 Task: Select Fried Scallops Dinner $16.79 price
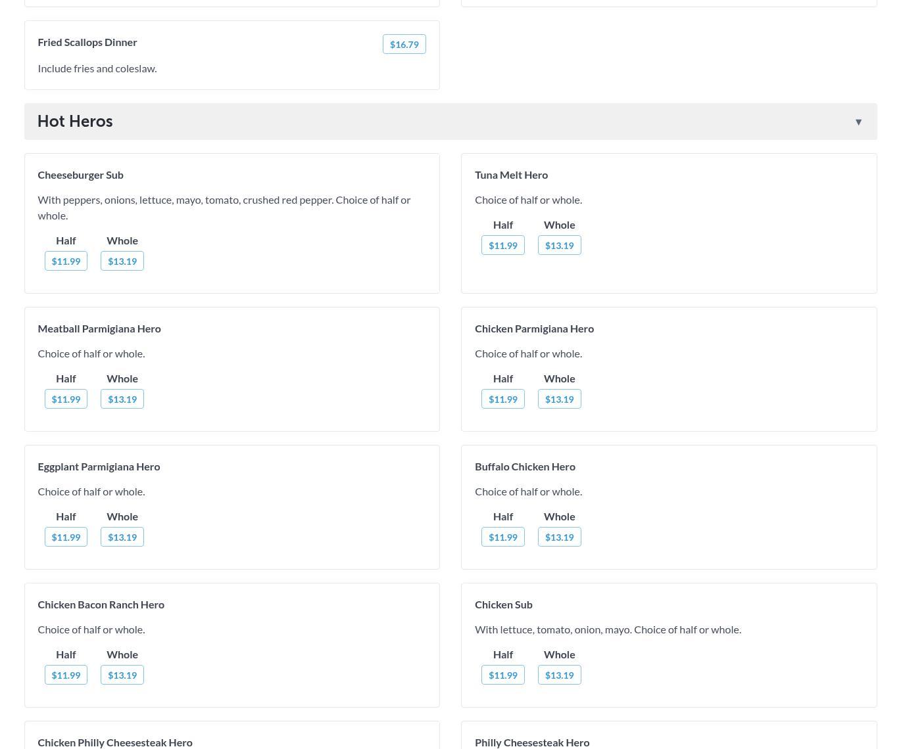coord(404,45)
